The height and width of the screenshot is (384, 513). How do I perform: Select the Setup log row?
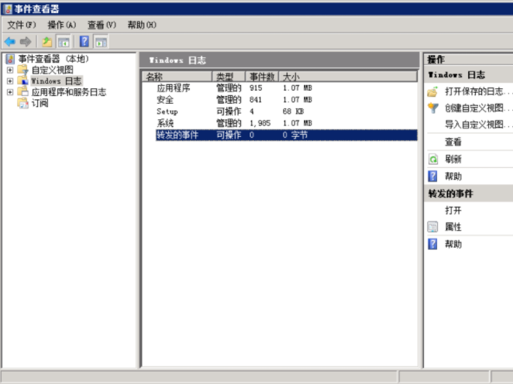(280, 111)
